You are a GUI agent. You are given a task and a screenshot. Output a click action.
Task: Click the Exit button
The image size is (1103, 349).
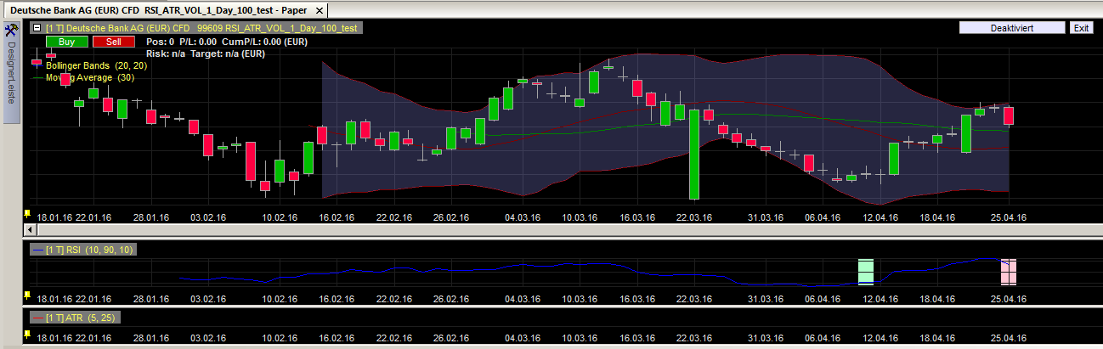[1081, 28]
